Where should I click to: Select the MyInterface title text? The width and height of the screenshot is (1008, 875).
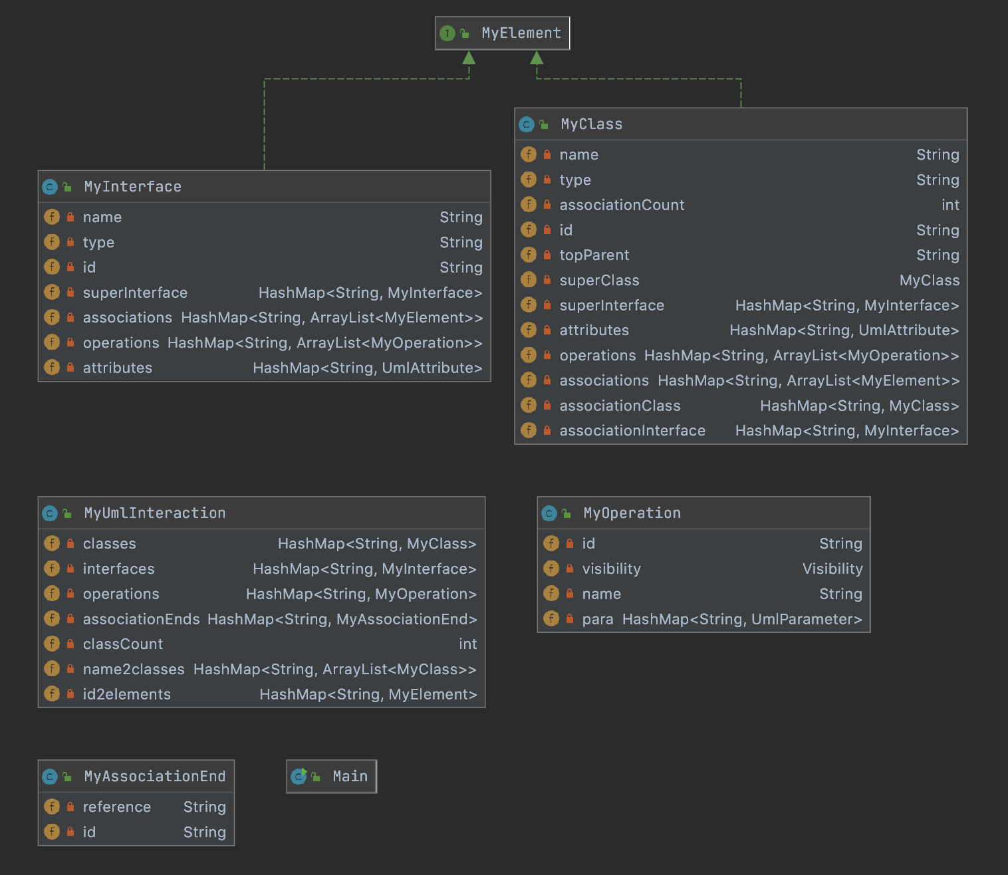coord(133,187)
